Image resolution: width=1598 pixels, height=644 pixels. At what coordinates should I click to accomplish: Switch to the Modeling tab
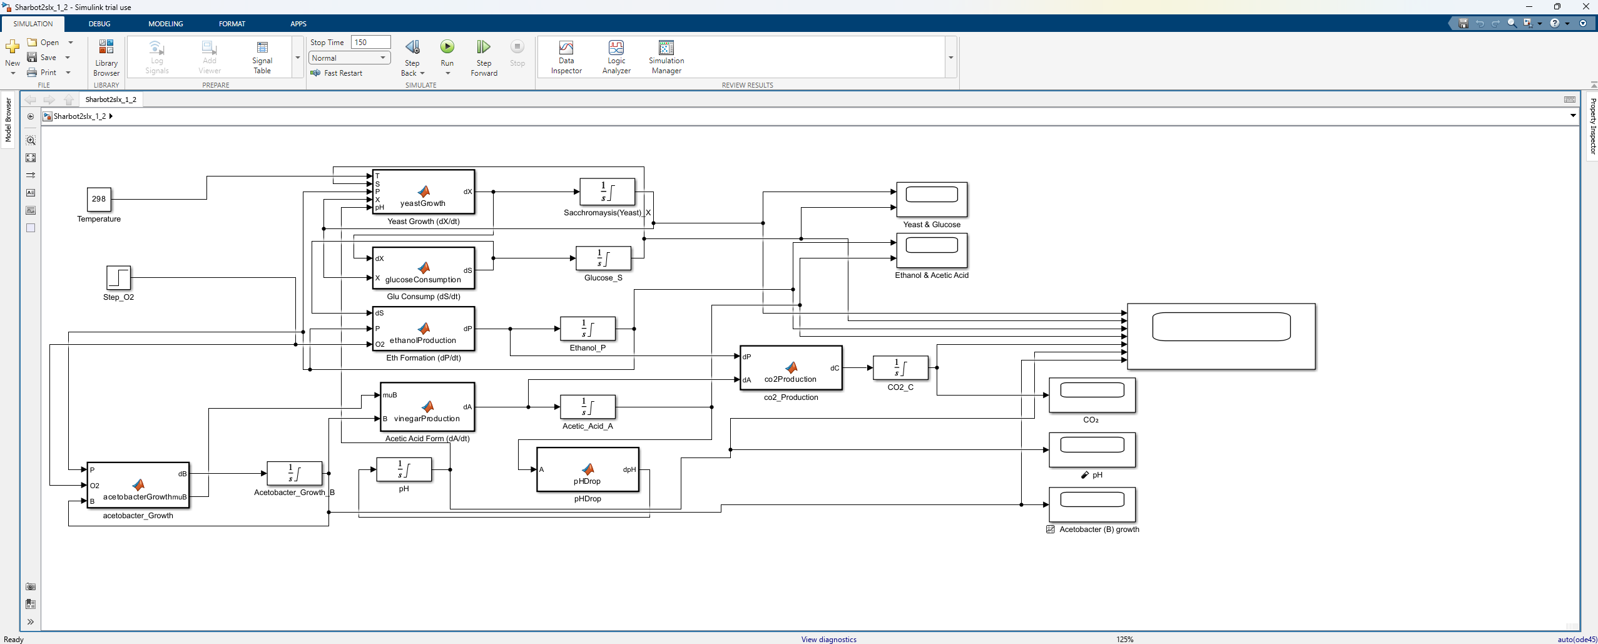tap(165, 24)
